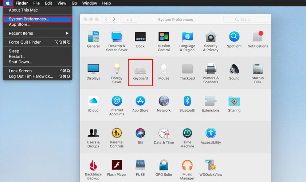Open the Accessibility preferences pane
The image size is (306, 182).
(211, 136)
